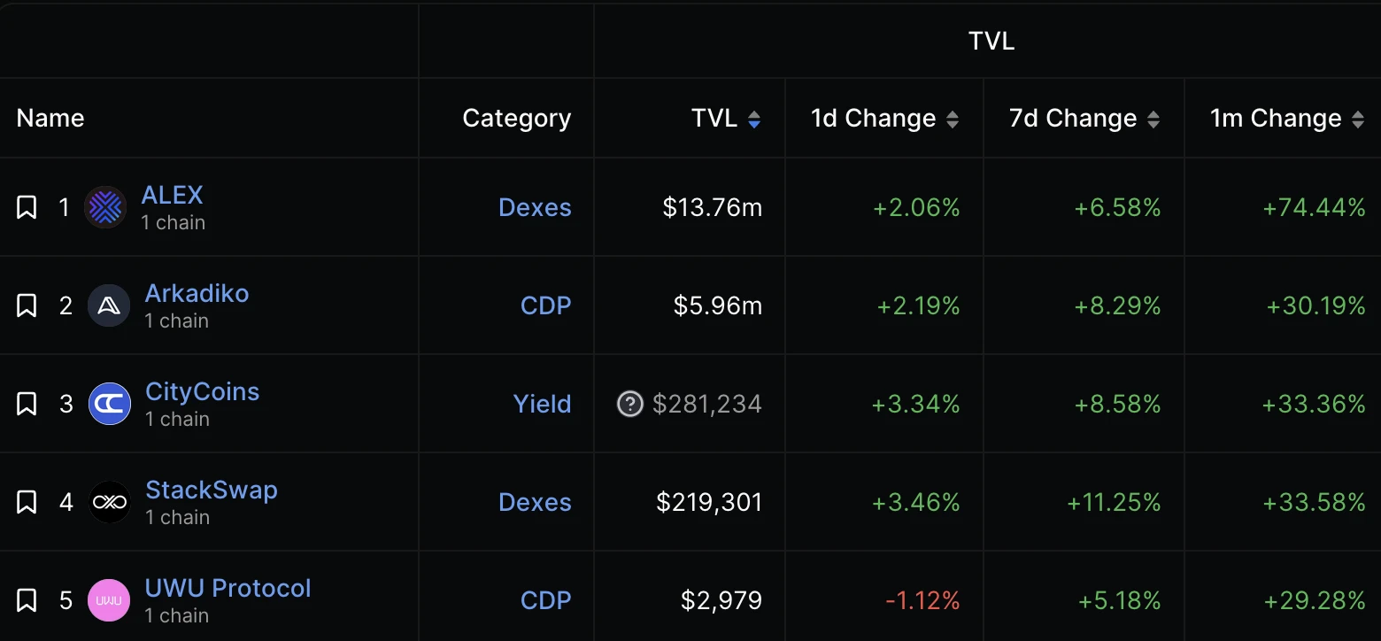Image resolution: width=1381 pixels, height=641 pixels.
Task: Open the ALEX protocol page
Action: click(x=172, y=195)
